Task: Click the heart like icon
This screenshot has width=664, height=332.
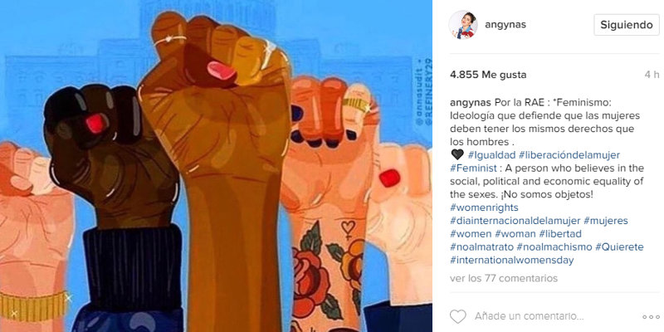Action: tap(458, 316)
